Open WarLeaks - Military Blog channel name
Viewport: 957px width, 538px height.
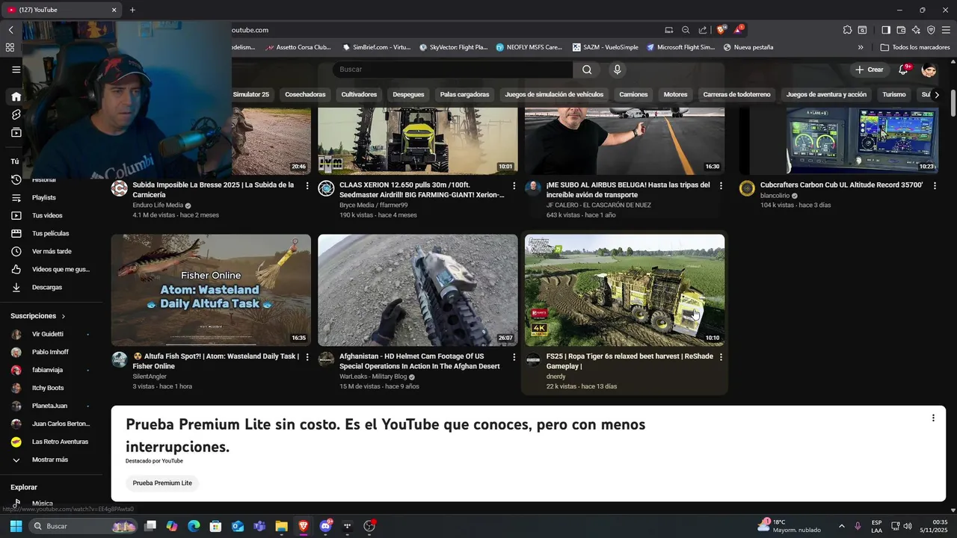(x=373, y=377)
